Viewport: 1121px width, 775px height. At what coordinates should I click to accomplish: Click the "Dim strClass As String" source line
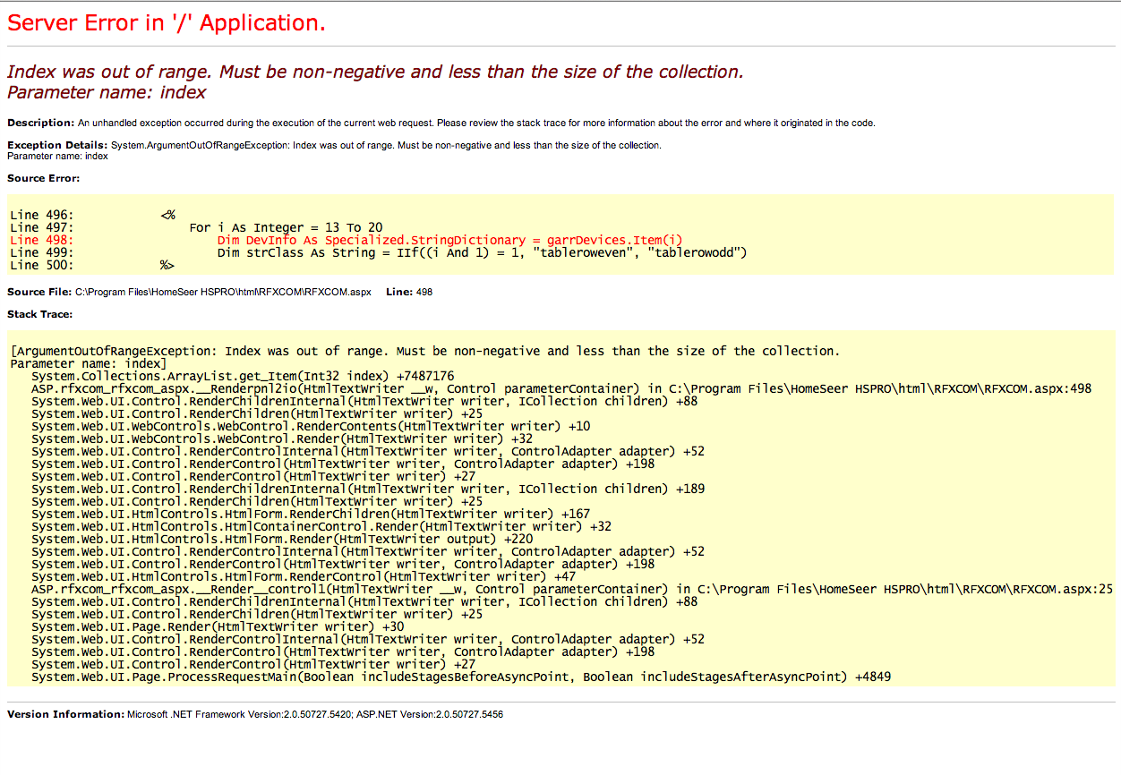tap(482, 252)
